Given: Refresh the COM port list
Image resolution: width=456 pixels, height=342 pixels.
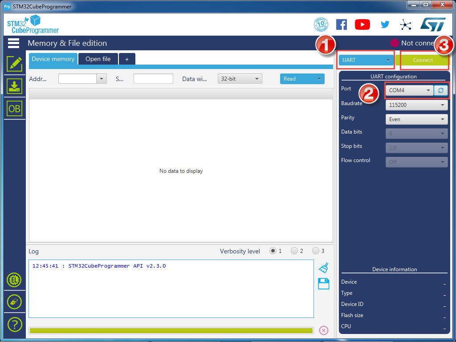Looking at the screenshot, I should click(x=440, y=90).
